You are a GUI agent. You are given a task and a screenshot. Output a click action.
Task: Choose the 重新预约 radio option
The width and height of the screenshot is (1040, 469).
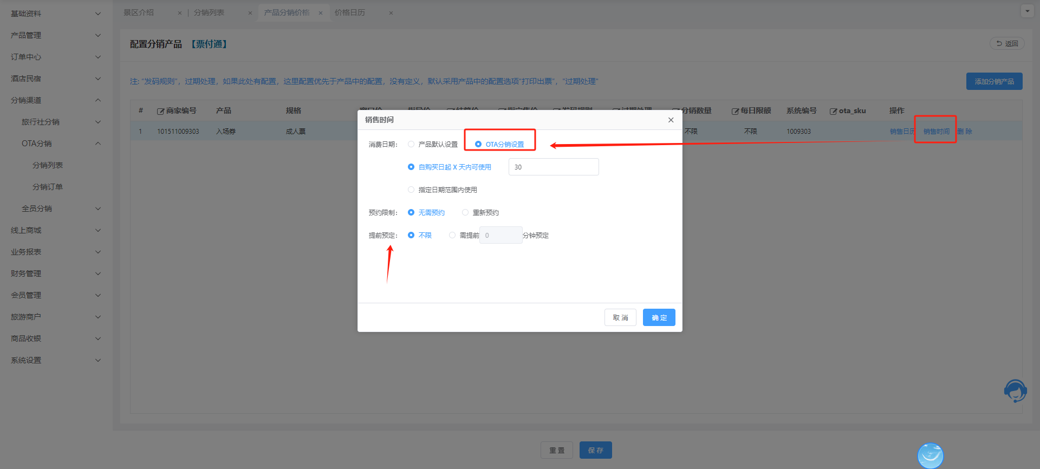coord(465,213)
